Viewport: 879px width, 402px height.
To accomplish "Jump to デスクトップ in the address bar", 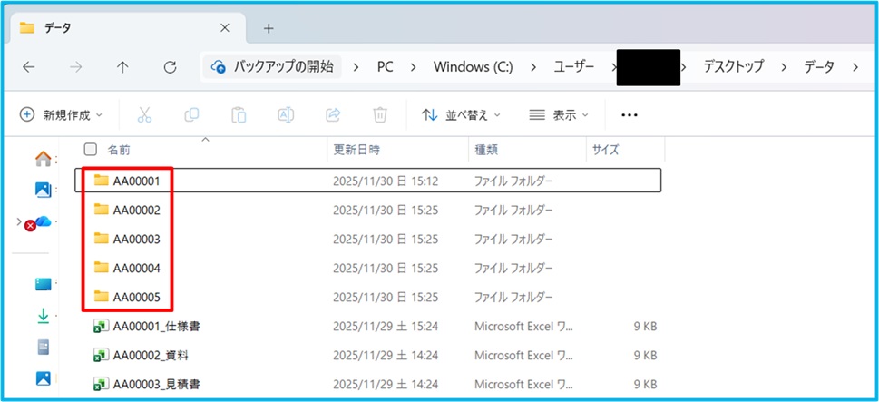I will [x=733, y=66].
